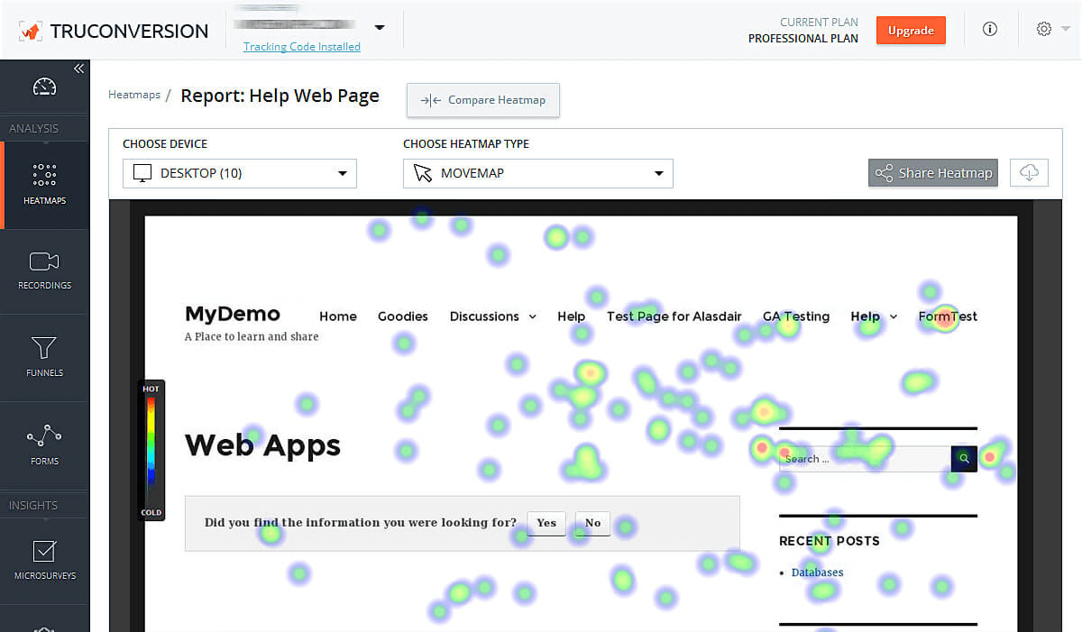Click the info circle icon
The height and width of the screenshot is (632, 1082).
click(989, 30)
